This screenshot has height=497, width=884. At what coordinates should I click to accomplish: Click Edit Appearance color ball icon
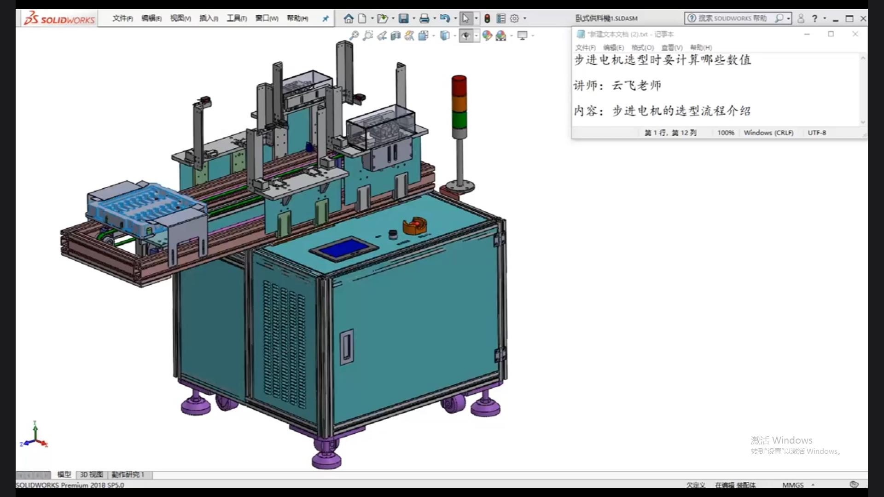(487, 35)
